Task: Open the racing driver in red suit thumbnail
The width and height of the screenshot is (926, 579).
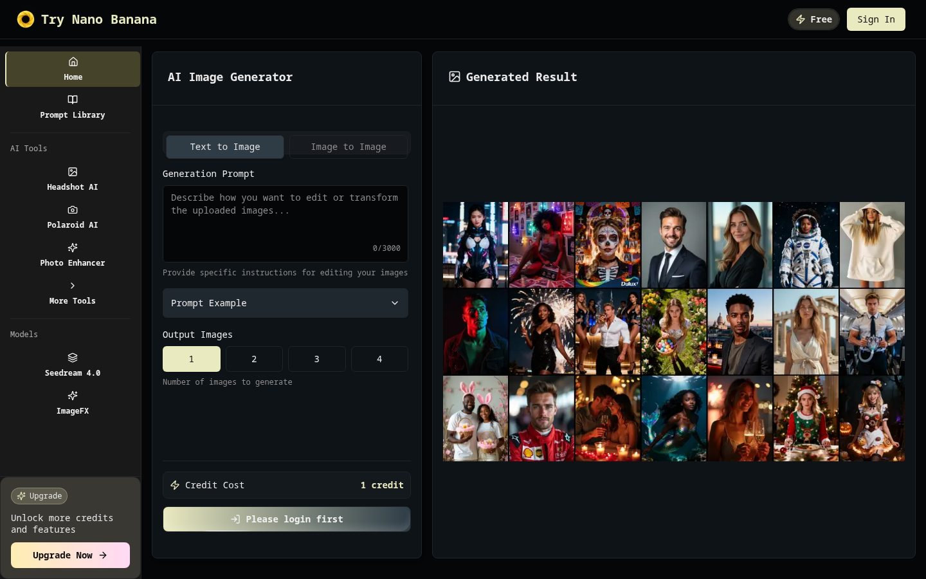Action: 541,418
